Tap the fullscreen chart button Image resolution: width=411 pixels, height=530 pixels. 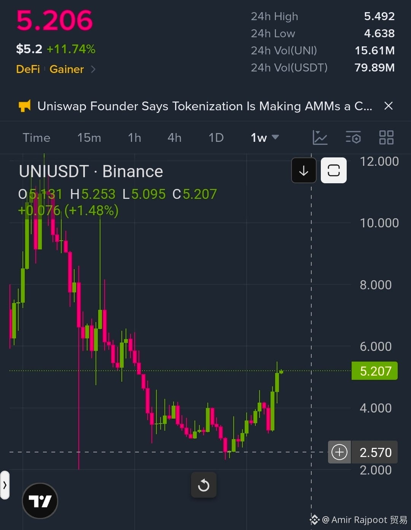click(x=334, y=170)
